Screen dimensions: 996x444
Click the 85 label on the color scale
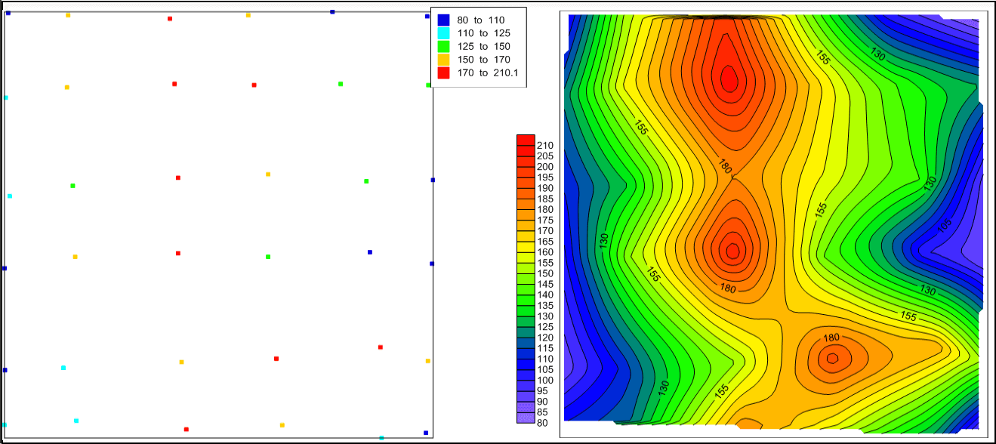[x=543, y=412]
